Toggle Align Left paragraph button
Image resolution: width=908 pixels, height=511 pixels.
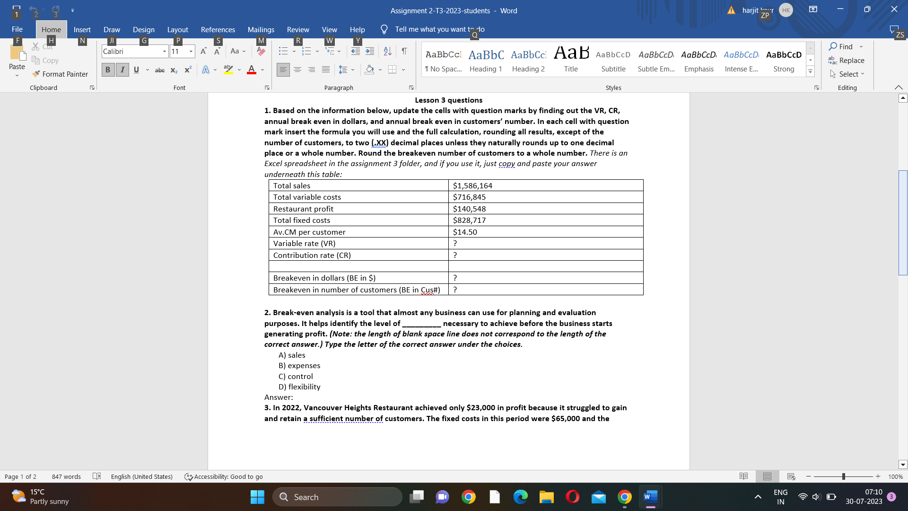[283, 70]
